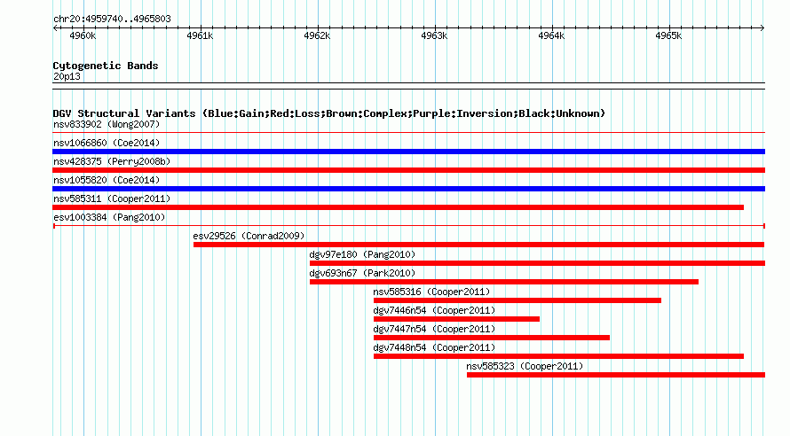
Task: Click the thin red line for esv1003384
Action: tap(408, 226)
